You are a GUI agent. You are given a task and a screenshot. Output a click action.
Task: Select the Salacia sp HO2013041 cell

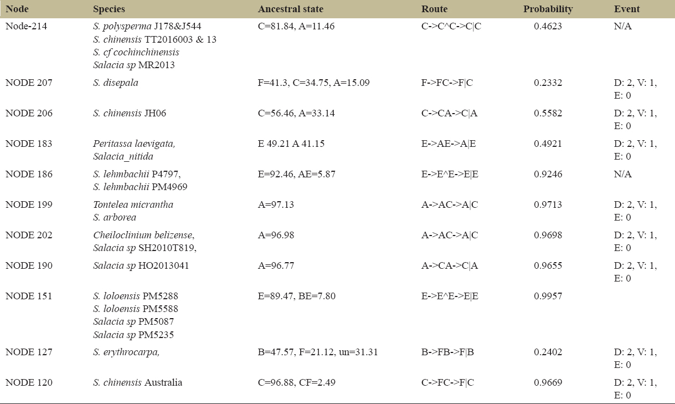pos(141,265)
